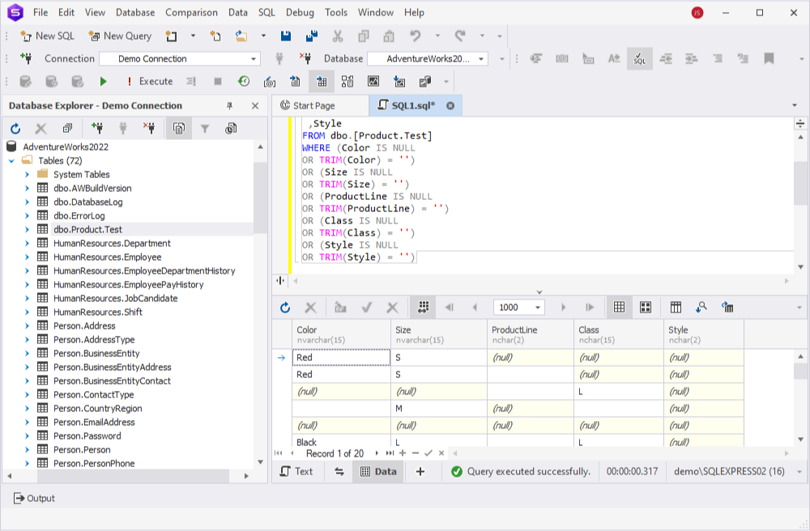Click the Redo arrow icon

pyautogui.click(x=460, y=36)
